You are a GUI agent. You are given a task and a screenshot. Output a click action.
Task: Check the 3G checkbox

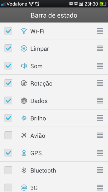8,187
